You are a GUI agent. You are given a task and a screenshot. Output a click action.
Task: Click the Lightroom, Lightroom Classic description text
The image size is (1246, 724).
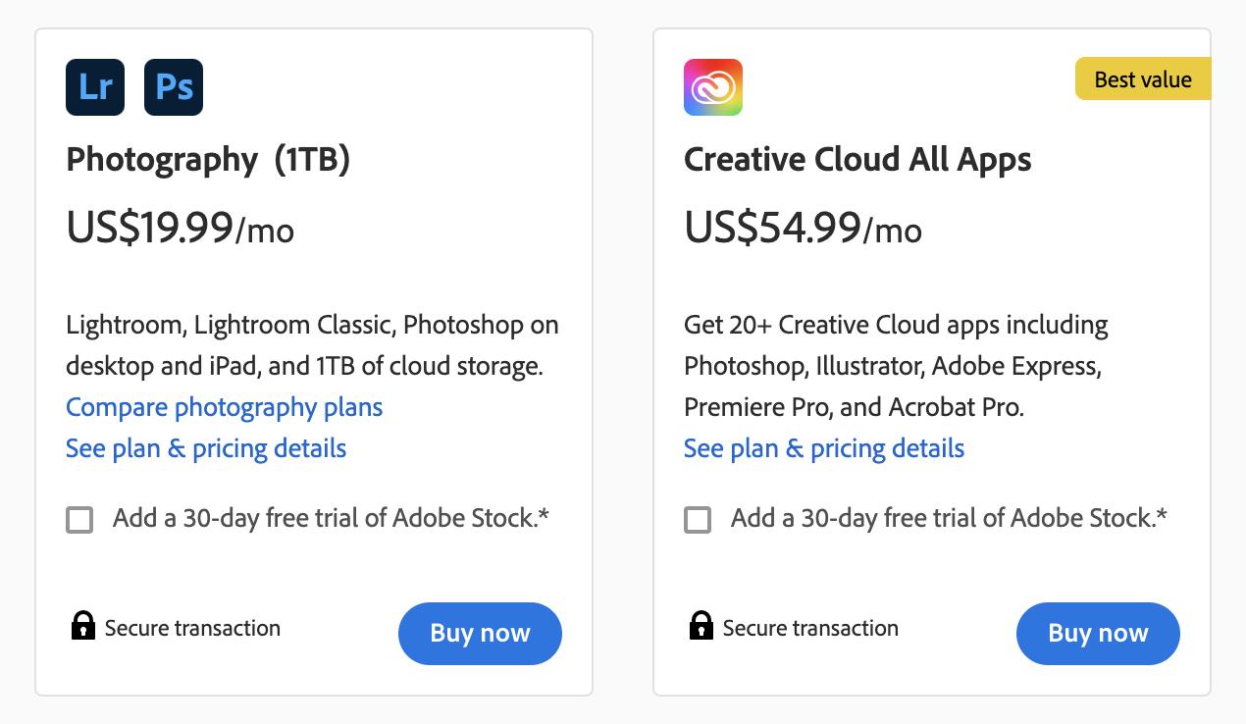point(312,345)
